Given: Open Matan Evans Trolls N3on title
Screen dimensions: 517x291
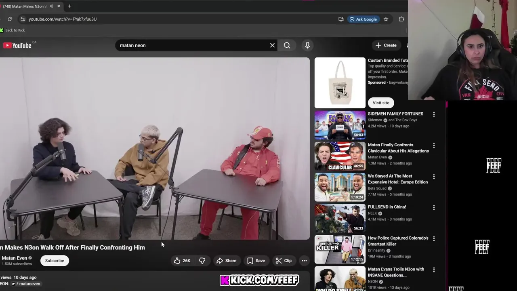Looking at the screenshot, I should tap(396, 272).
